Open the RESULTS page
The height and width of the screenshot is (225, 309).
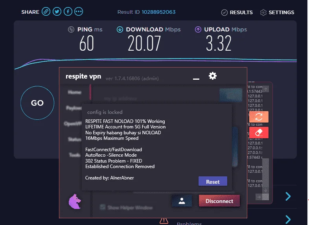tap(237, 13)
